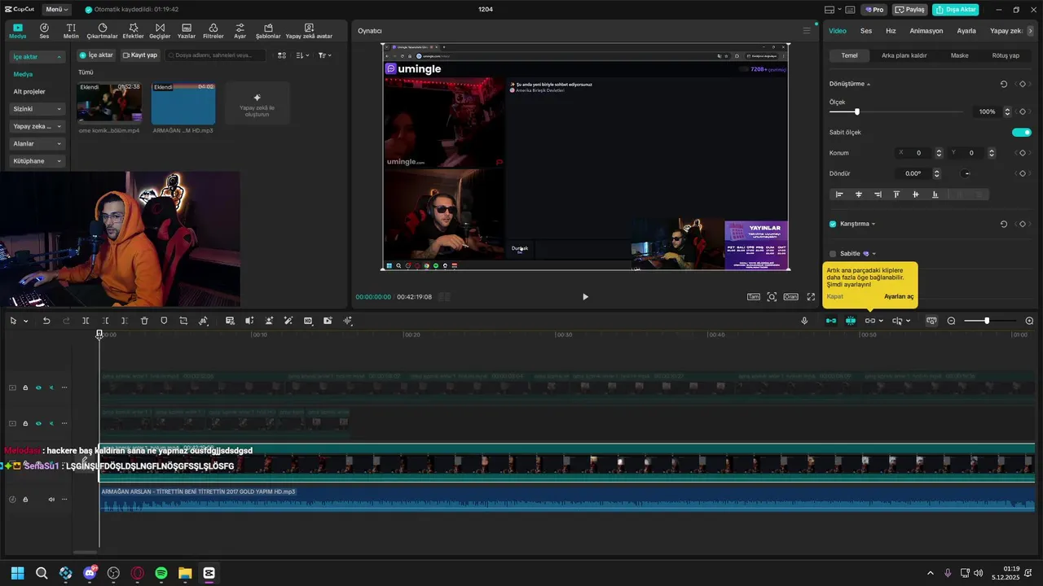Switch to the Animasyon tab

926,31
